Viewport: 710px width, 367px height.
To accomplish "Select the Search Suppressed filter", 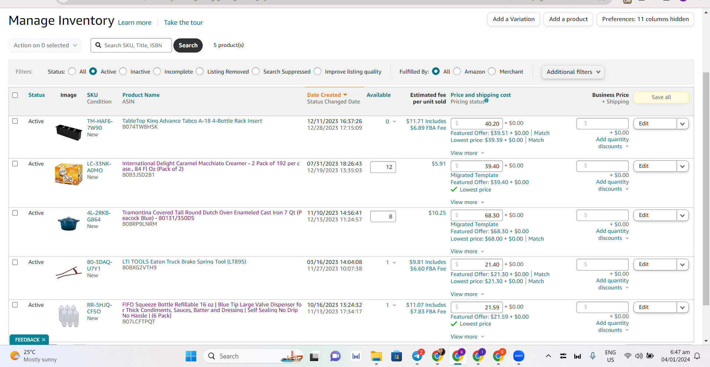I will point(256,71).
